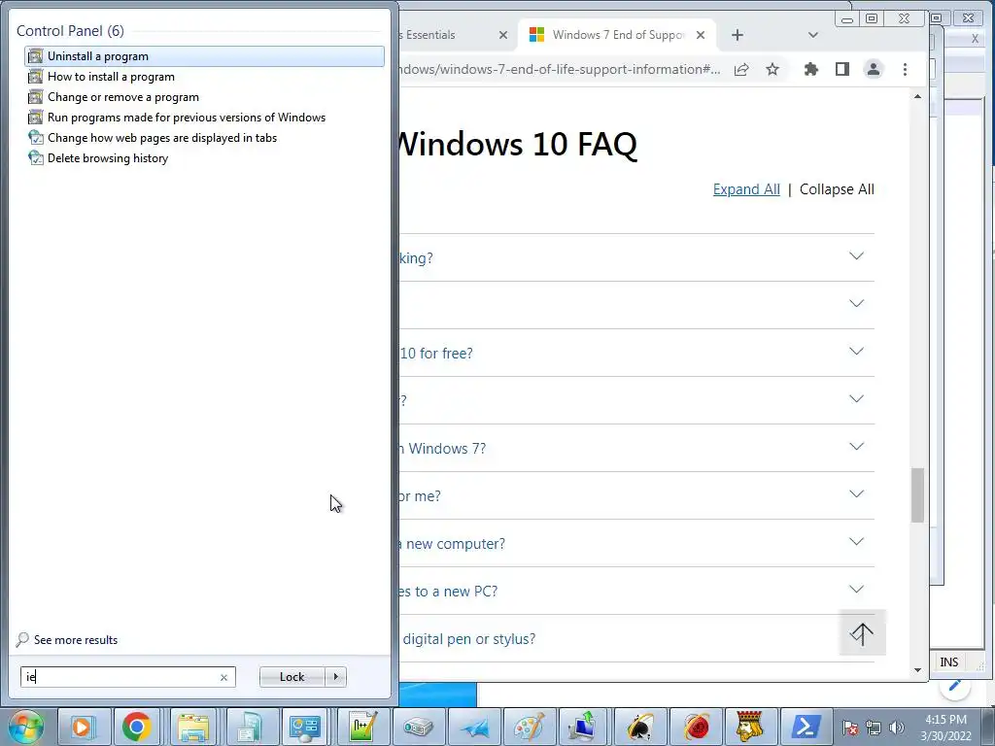Open the projector taskbar icon
Viewport: 995px width, 746px height.
(418, 727)
